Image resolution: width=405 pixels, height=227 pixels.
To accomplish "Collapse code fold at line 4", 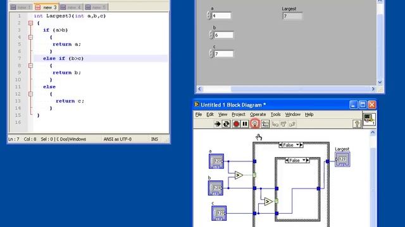I will point(30,37).
